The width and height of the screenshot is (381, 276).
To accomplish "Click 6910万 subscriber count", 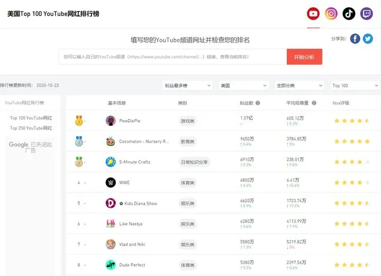I will click(247, 160).
